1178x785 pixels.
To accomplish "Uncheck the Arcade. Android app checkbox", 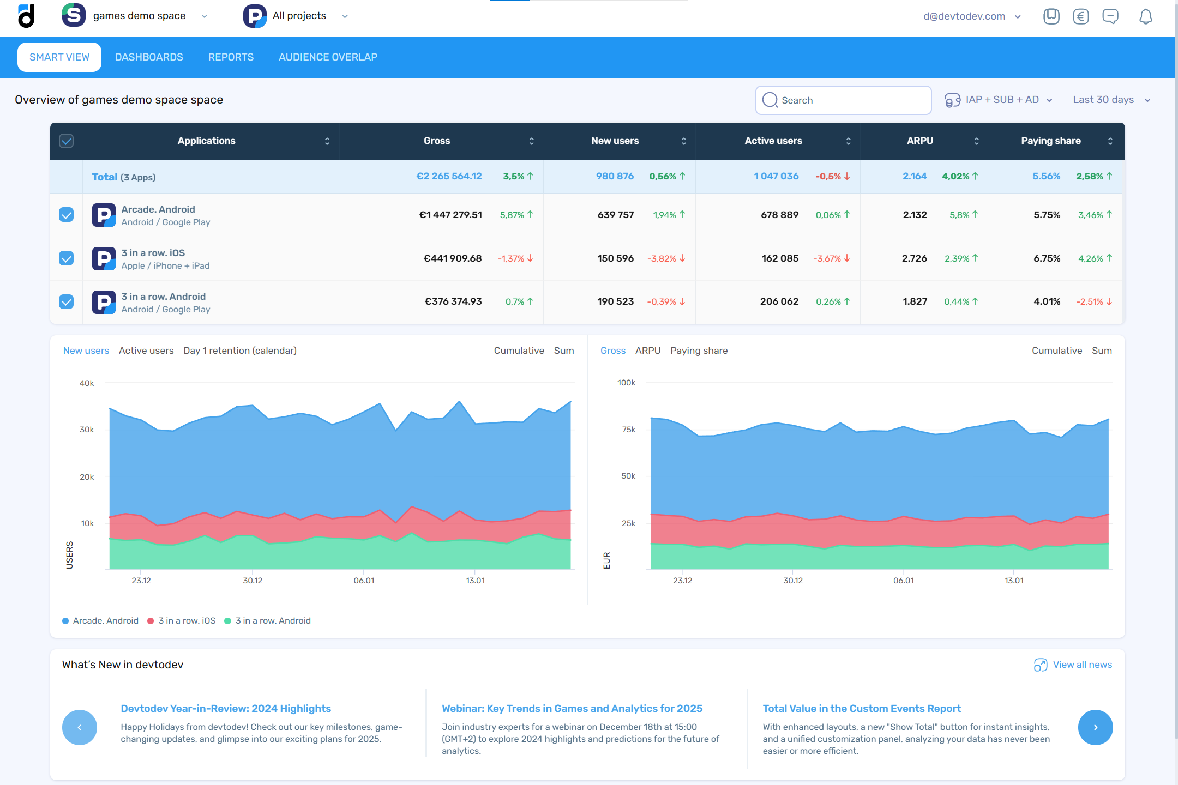I will point(67,215).
